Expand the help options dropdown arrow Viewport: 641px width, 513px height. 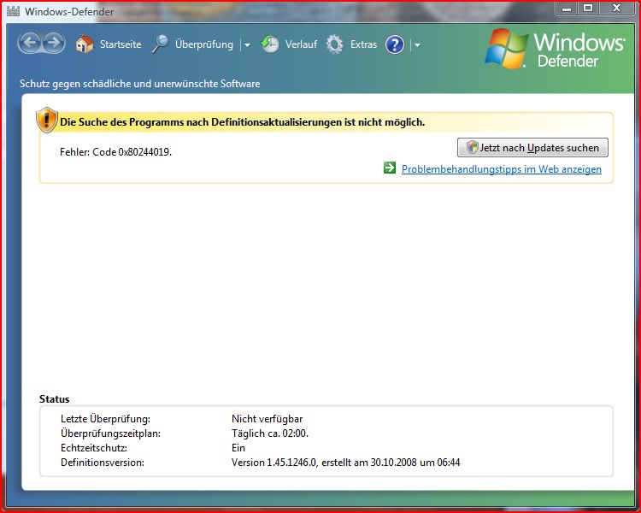[x=417, y=45]
